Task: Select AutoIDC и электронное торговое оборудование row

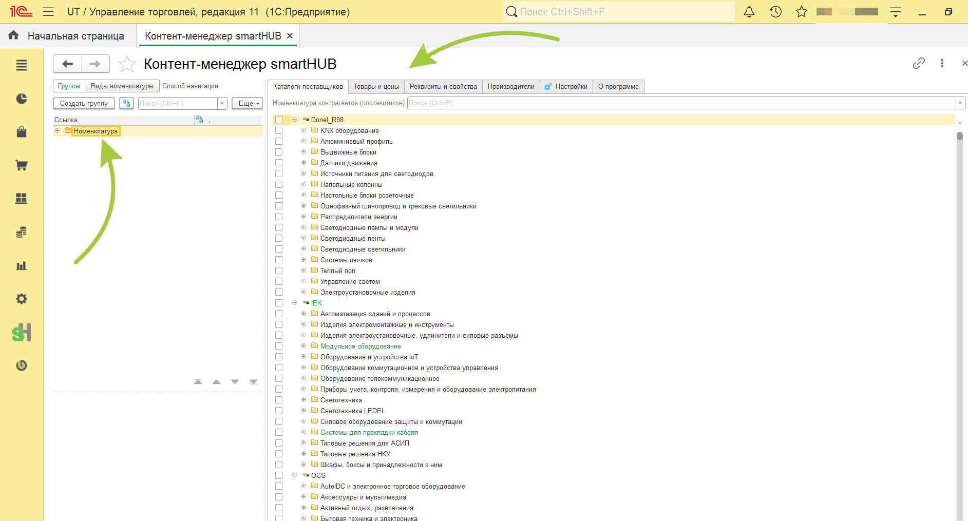Action: tap(393, 486)
